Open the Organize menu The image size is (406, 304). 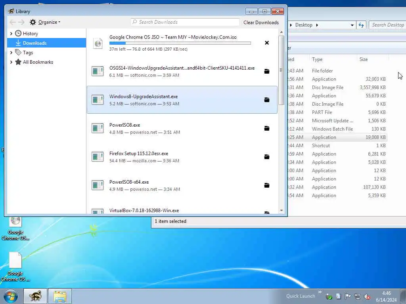[x=45, y=22]
